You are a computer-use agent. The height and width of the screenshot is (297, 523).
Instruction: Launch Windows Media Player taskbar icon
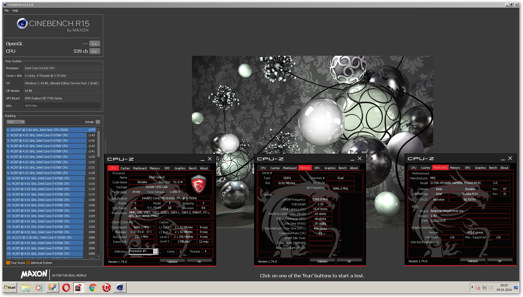[39, 288]
